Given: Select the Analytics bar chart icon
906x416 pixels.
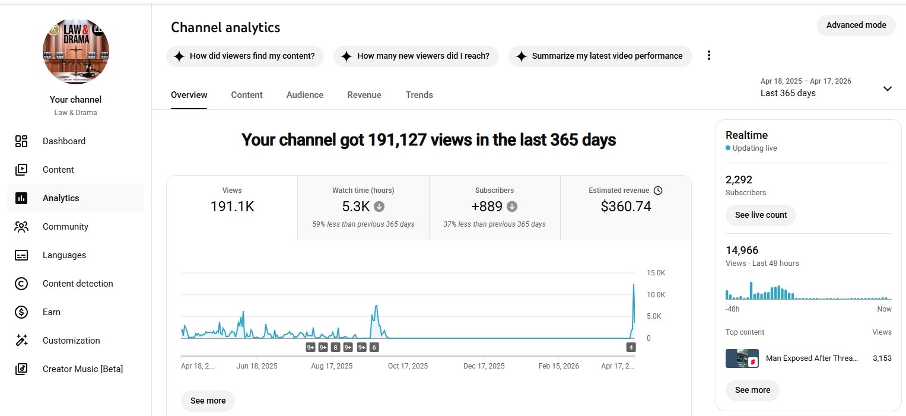Looking at the screenshot, I should 21,198.
